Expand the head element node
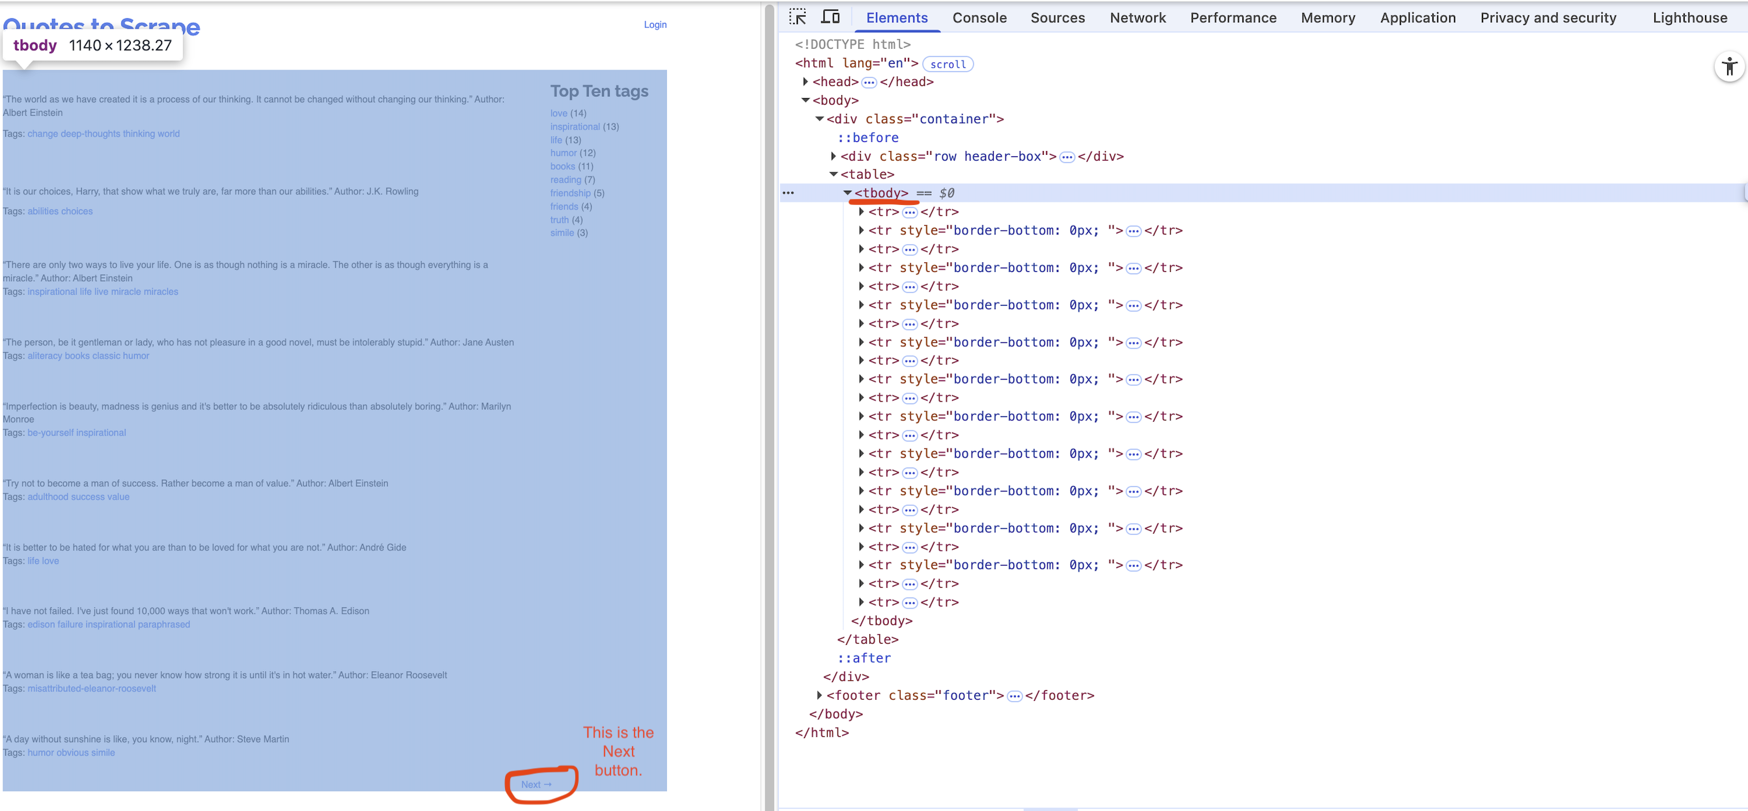 (806, 81)
